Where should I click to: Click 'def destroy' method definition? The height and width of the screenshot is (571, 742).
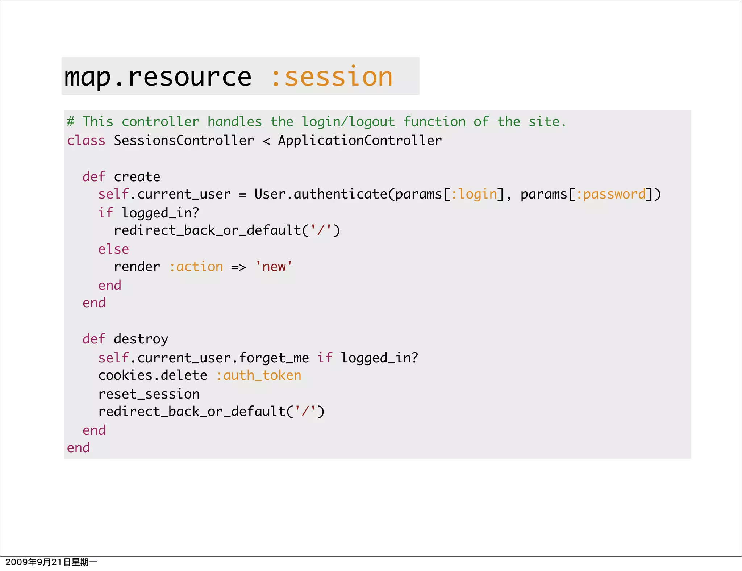(125, 339)
